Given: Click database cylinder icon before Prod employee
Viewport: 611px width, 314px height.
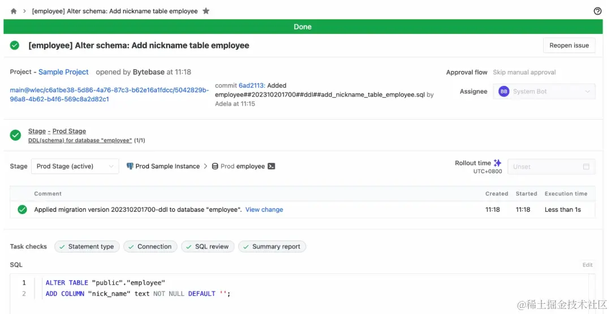Looking at the screenshot, I should point(215,166).
